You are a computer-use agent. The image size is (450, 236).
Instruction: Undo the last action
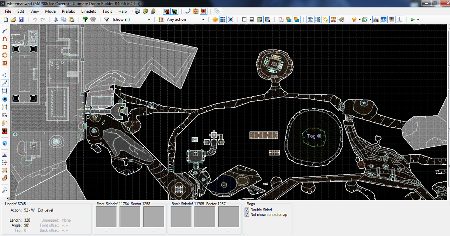pyautogui.click(x=34, y=19)
